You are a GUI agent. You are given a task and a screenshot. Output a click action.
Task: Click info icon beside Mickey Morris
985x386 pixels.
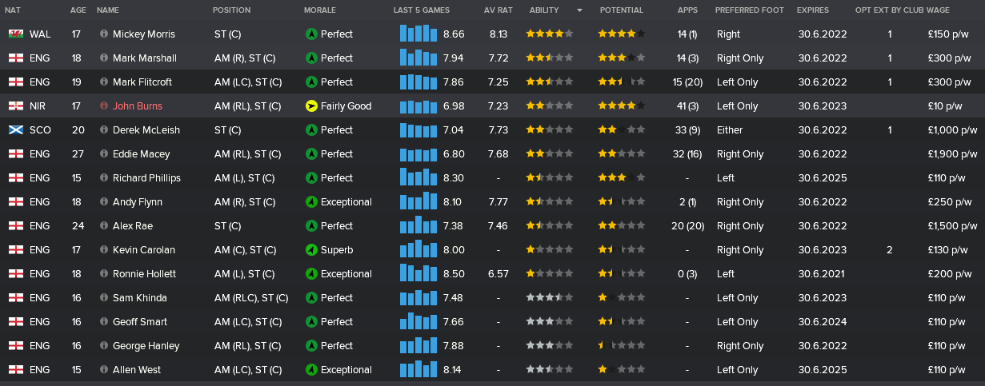point(104,34)
